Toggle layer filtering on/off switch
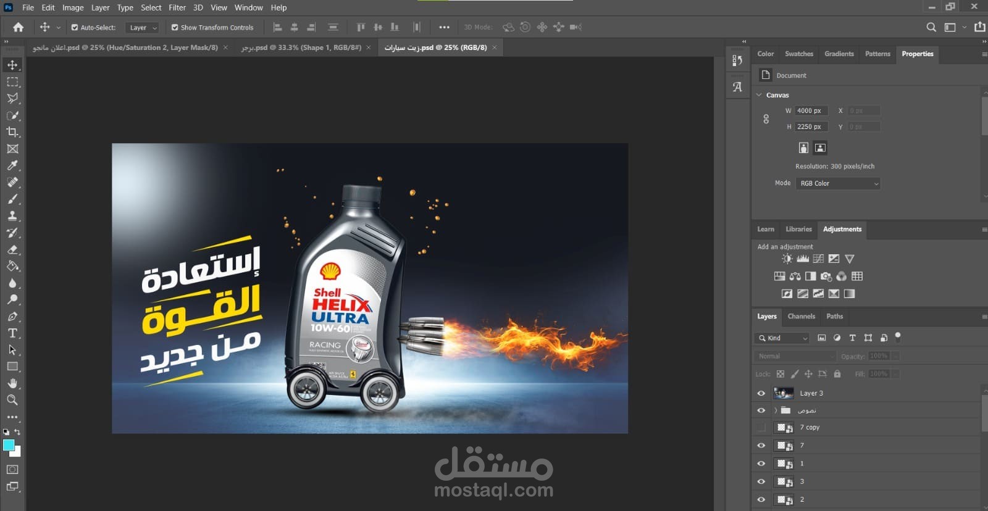Viewport: 988px width, 511px height. coord(898,336)
